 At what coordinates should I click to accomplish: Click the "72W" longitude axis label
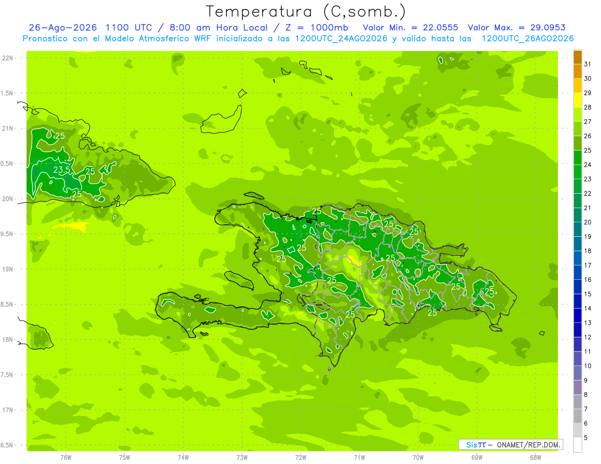click(x=300, y=457)
